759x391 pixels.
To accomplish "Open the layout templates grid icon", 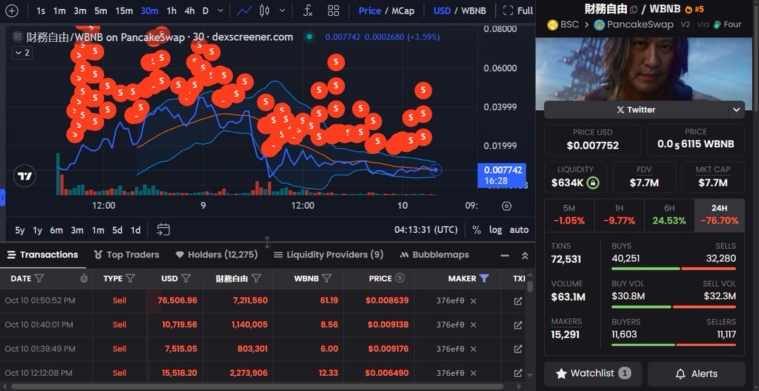I will coord(333,11).
